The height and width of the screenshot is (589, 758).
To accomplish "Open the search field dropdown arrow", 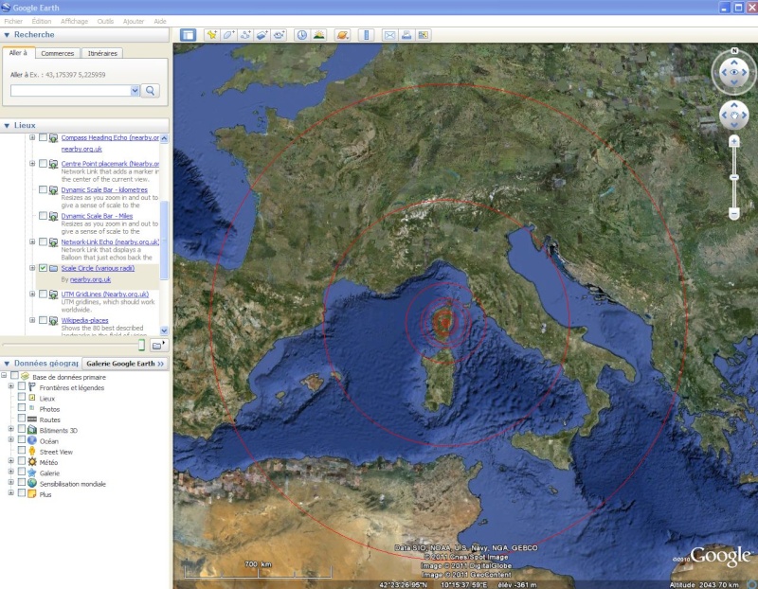I will pos(135,90).
